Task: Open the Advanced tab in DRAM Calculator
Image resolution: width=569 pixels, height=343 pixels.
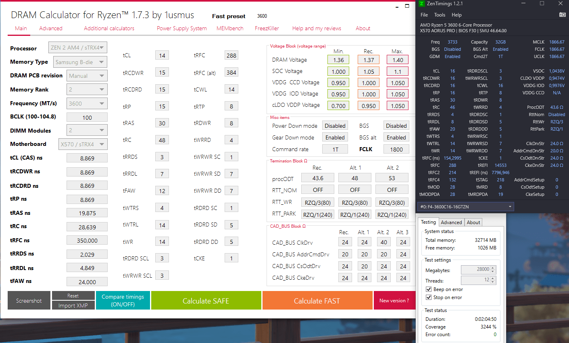Action: (51, 28)
